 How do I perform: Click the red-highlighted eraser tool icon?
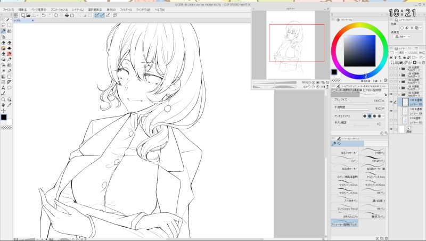9,54
